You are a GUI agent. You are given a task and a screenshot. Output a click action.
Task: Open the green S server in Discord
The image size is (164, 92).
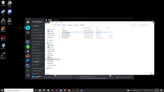click(28, 47)
